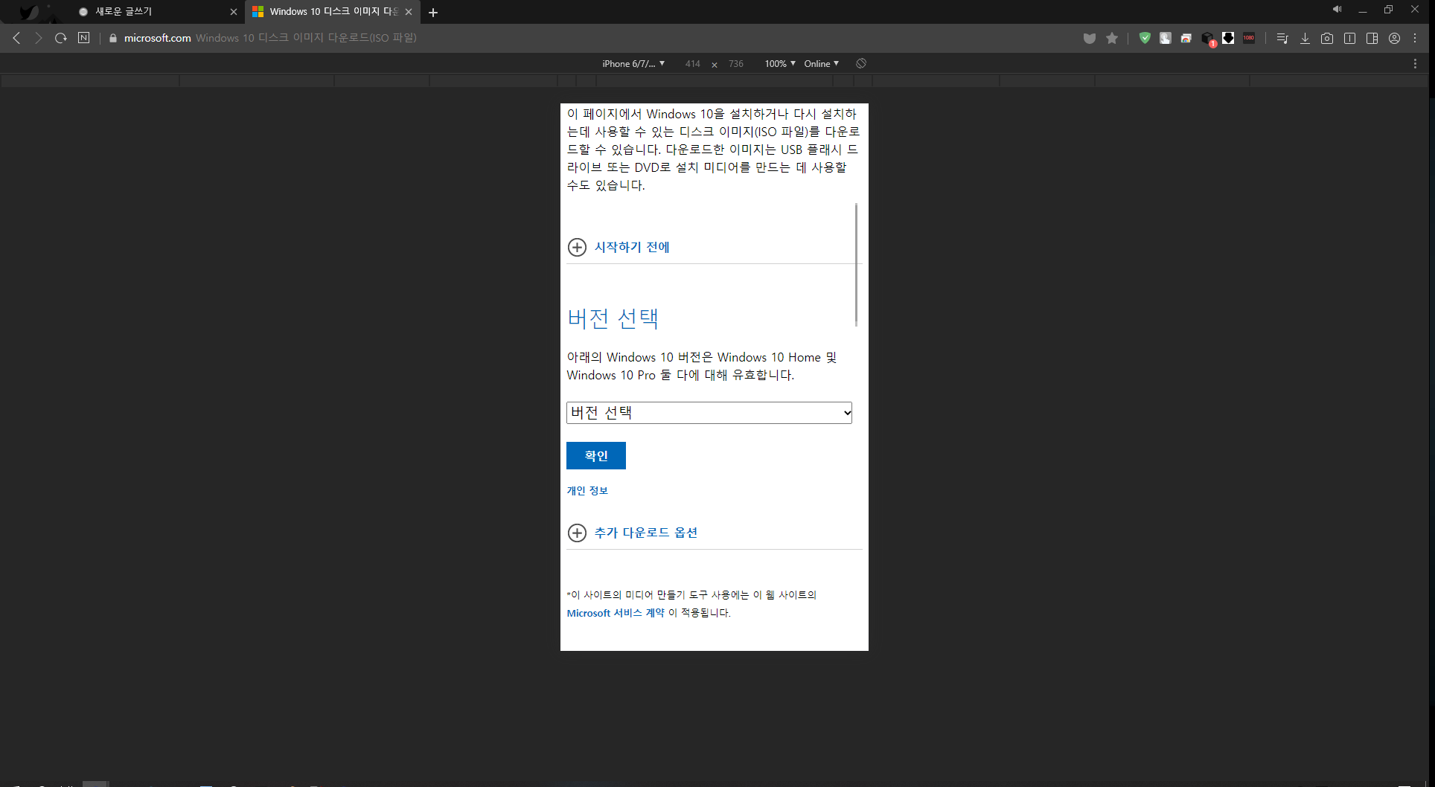Open the 버전 선택 select box
The width and height of the screenshot is (1435, 787).
click(709, 413)
